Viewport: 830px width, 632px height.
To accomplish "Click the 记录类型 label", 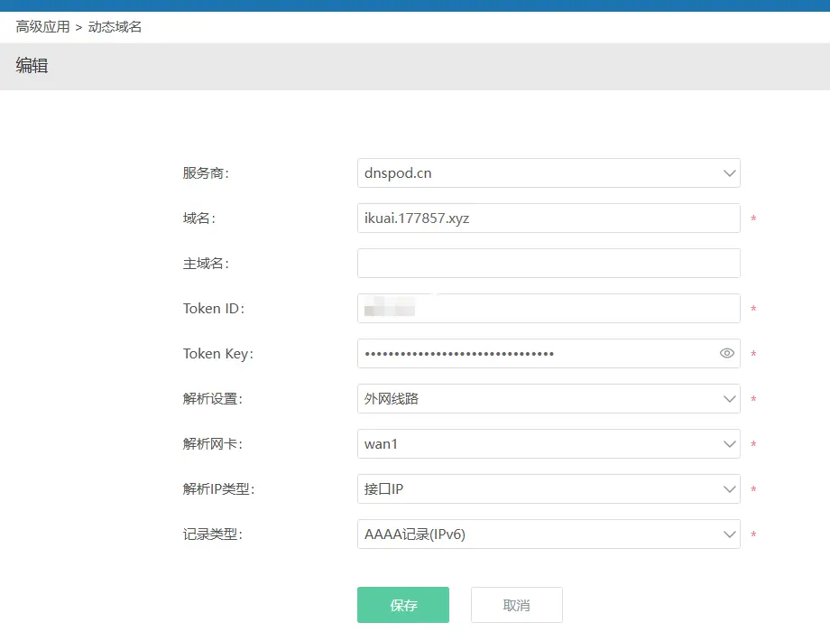I will pos(213,534).
